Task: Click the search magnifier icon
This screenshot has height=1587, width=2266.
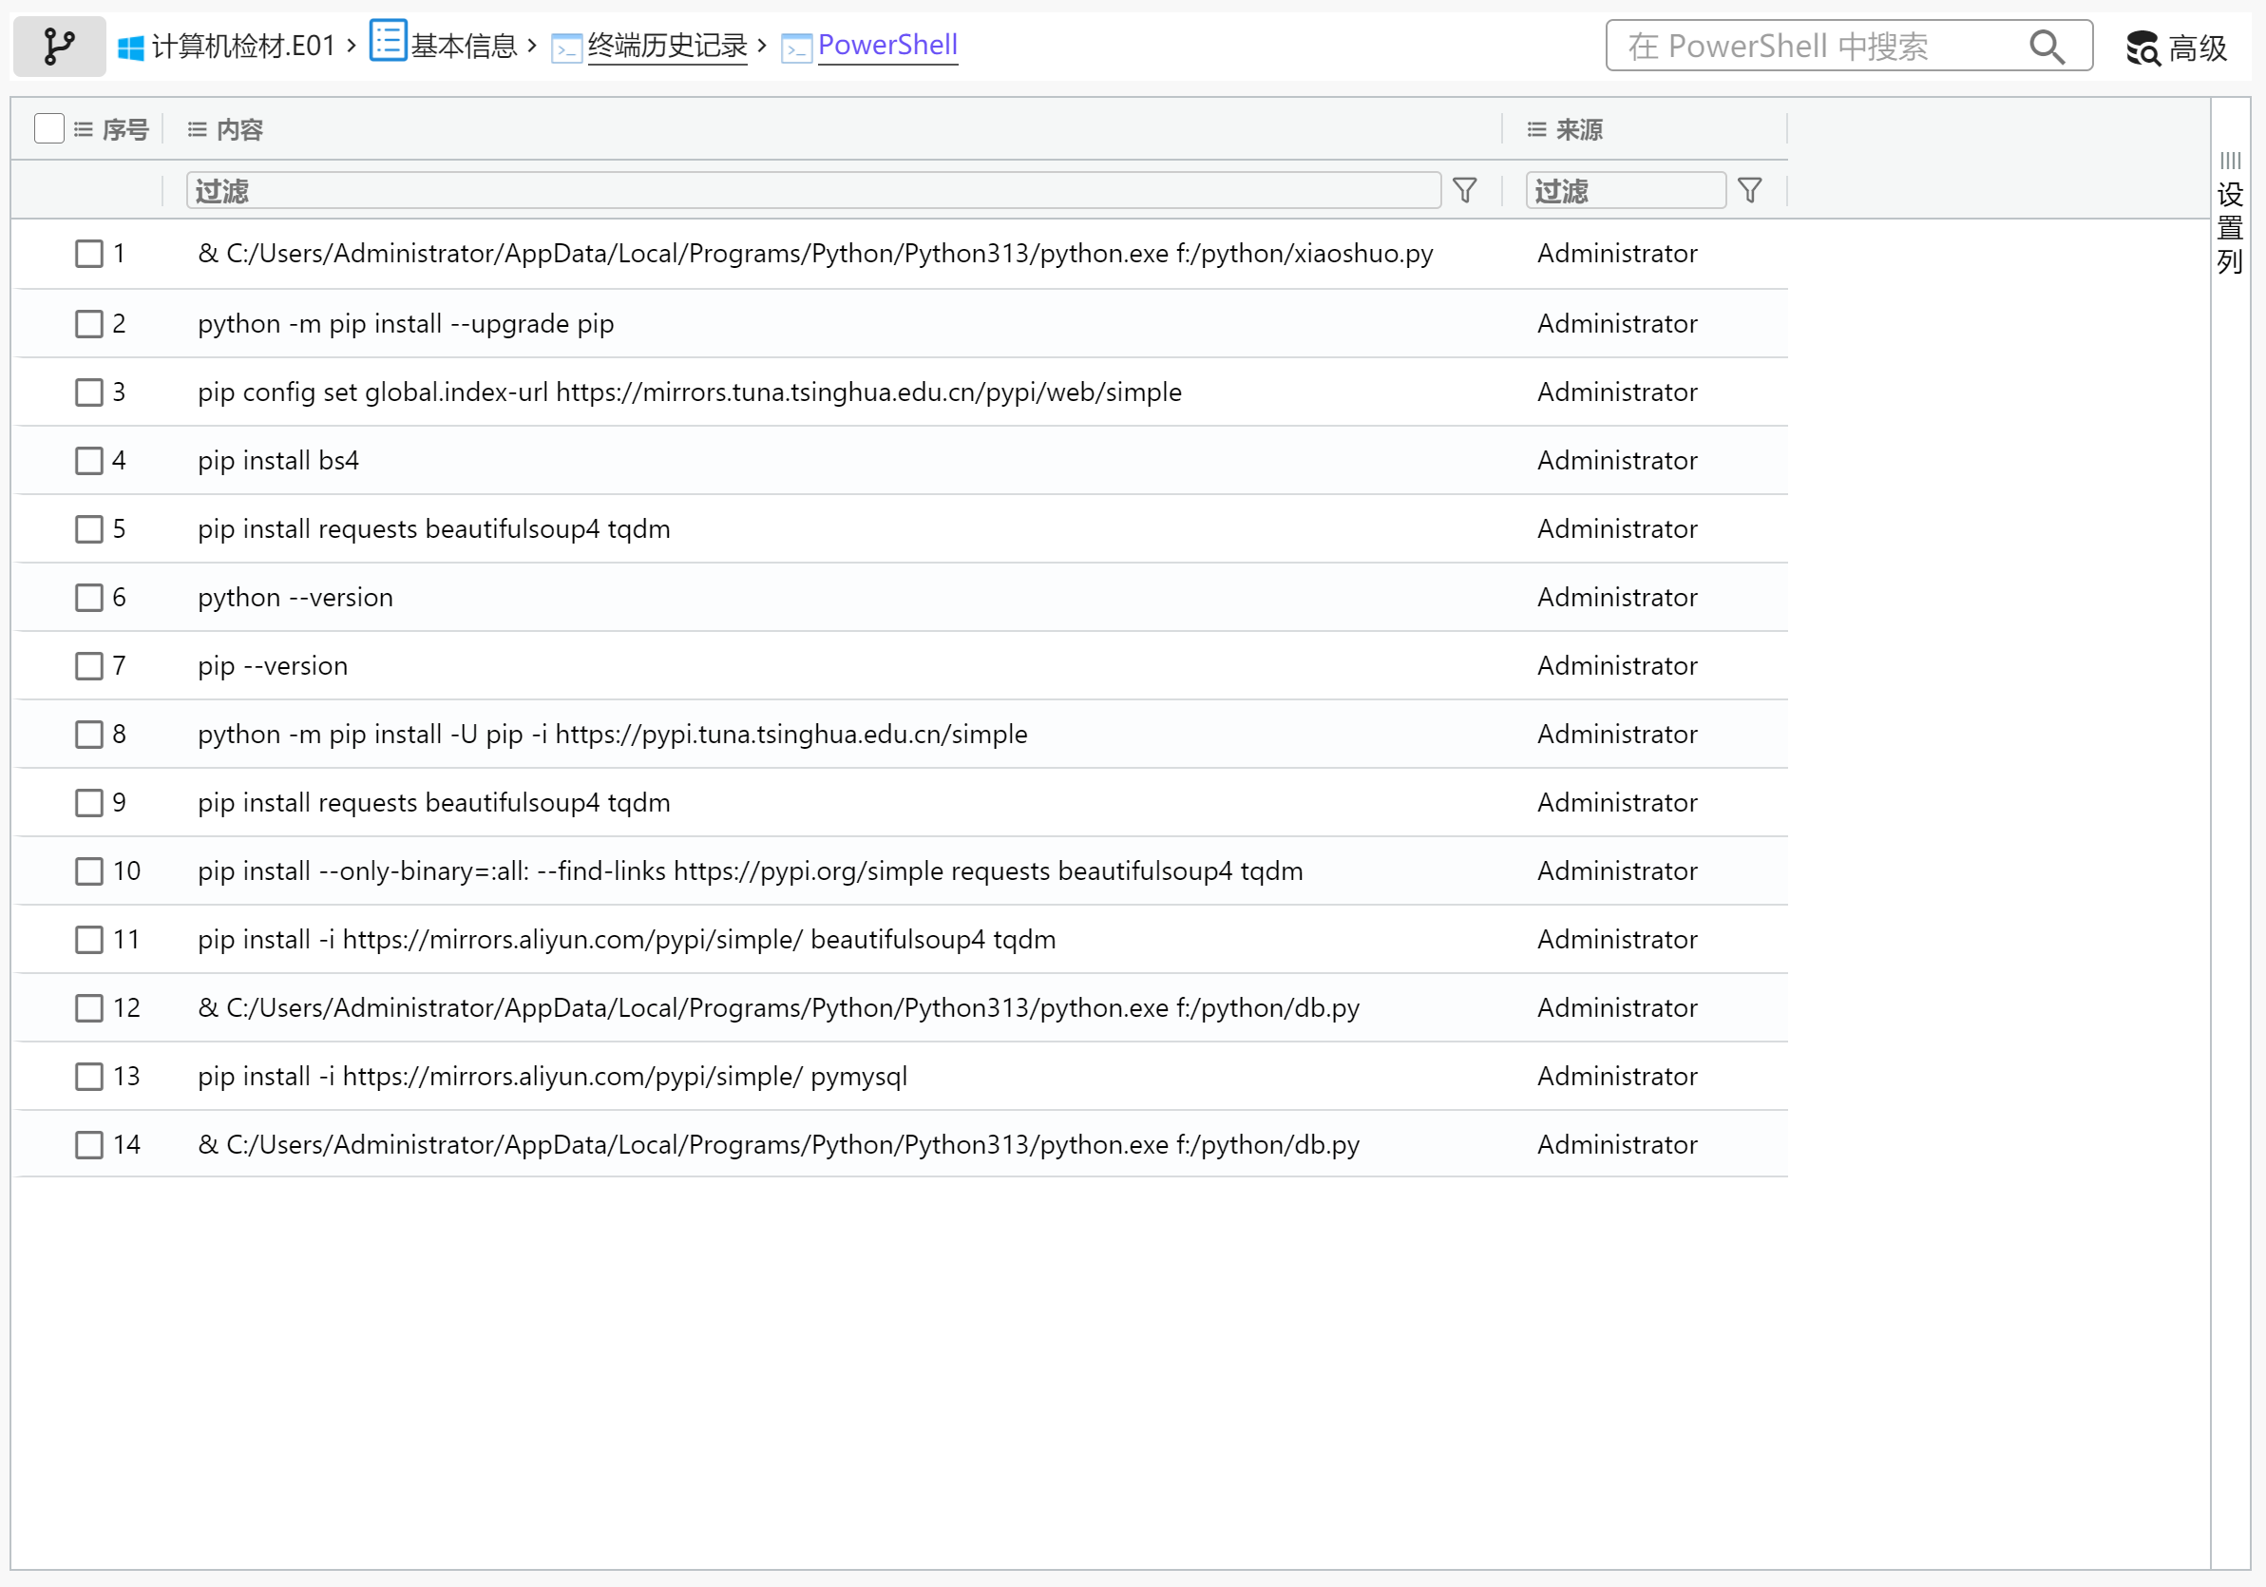Action: point(2047,47)
